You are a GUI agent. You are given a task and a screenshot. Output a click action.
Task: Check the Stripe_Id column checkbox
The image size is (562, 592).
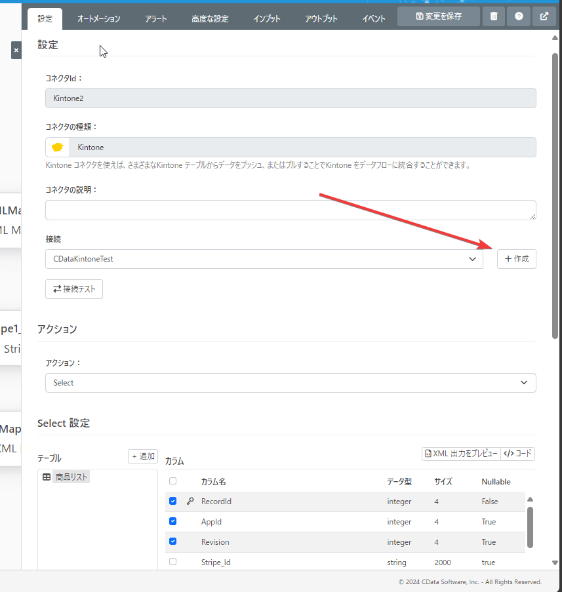[x=172, y=562]
